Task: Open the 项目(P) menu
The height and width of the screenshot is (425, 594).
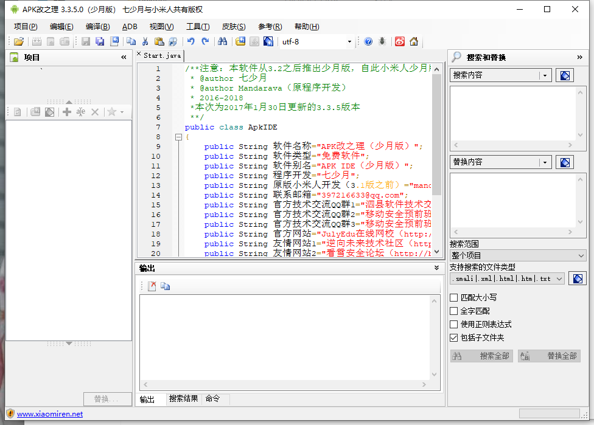Action: (x=26, y=27)
